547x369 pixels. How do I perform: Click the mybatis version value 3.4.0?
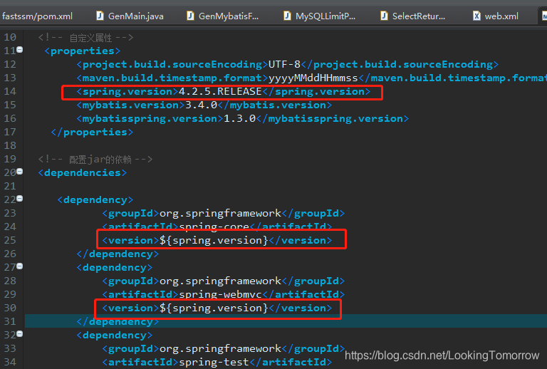coord(202,105)
